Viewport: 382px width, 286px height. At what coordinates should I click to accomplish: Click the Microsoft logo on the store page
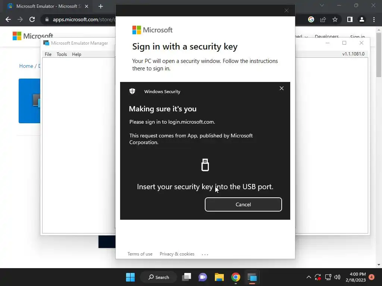(x=33, y=36)
